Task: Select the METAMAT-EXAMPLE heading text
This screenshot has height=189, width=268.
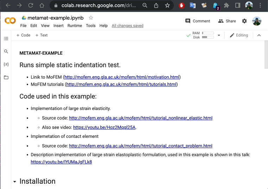Action: [41, 53]
